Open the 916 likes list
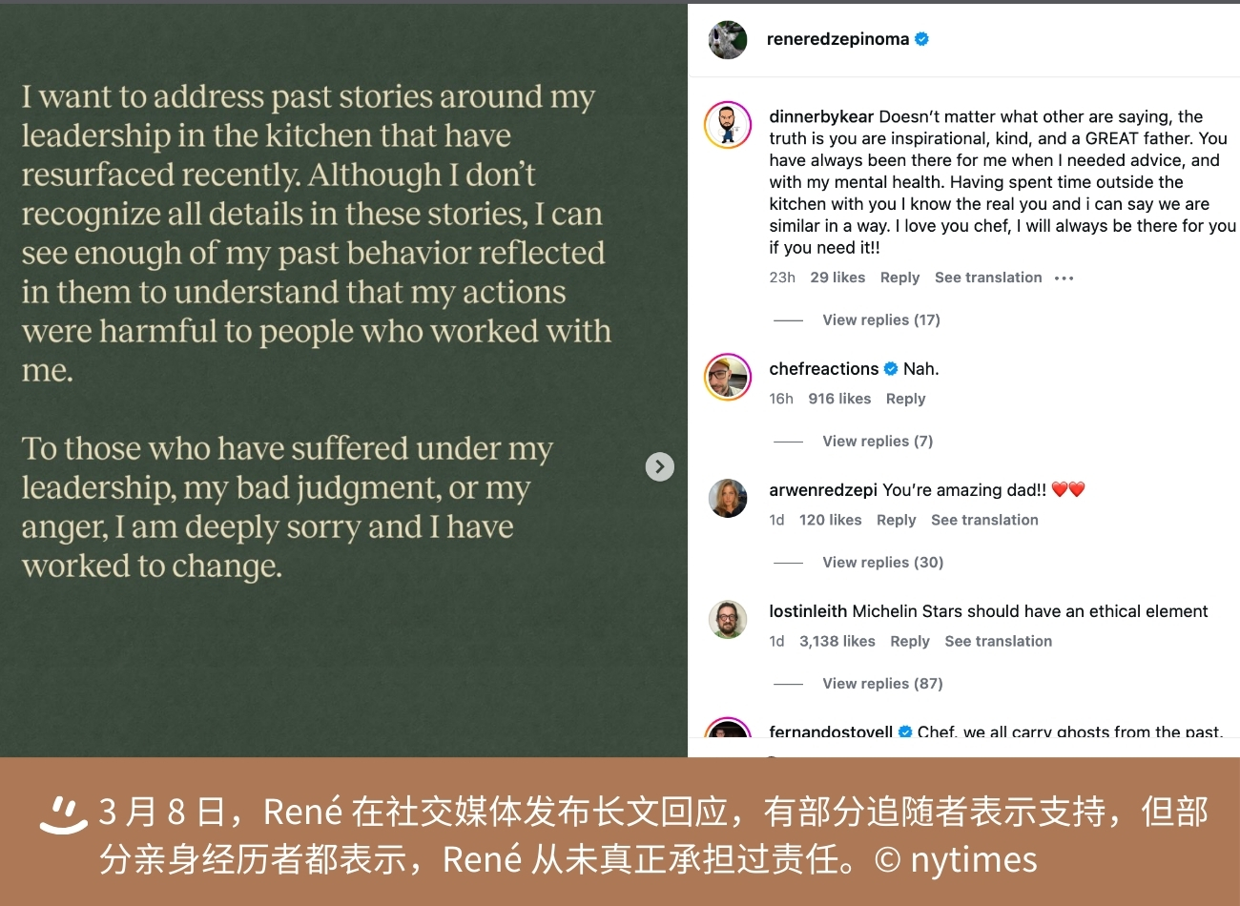 click(839, 399)
